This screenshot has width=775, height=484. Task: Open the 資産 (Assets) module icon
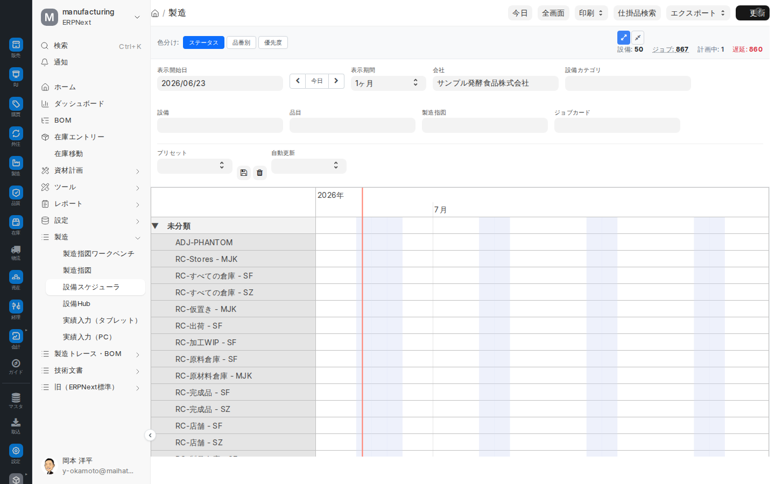pos(16,277)
